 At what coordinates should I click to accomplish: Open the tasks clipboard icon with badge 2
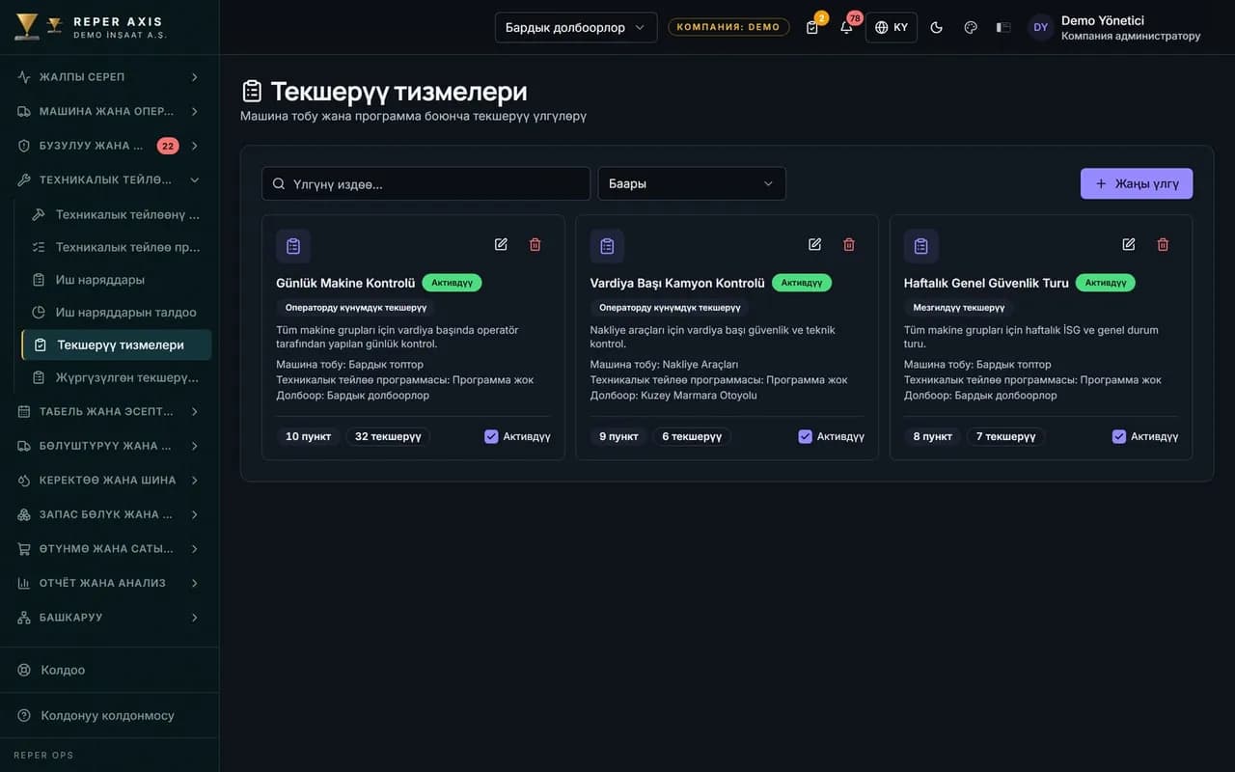812,27
